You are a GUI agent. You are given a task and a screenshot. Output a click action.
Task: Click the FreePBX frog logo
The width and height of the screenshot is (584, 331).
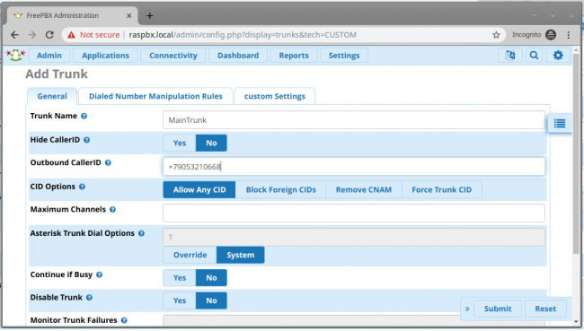15,56
